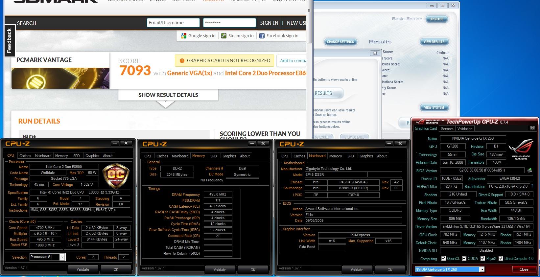This screenshot has width=540, height=277.
Task: Click OK in CPU-Z Mainboard window
Action: [x=390, y=270]
